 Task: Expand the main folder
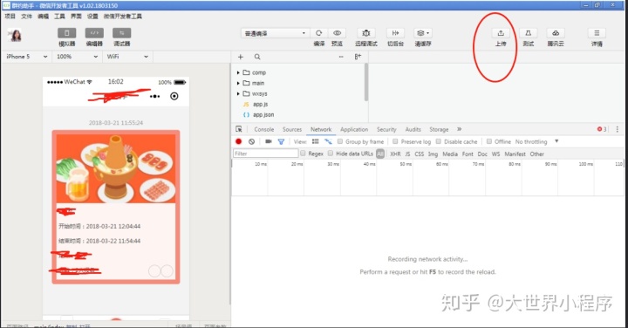238,83
